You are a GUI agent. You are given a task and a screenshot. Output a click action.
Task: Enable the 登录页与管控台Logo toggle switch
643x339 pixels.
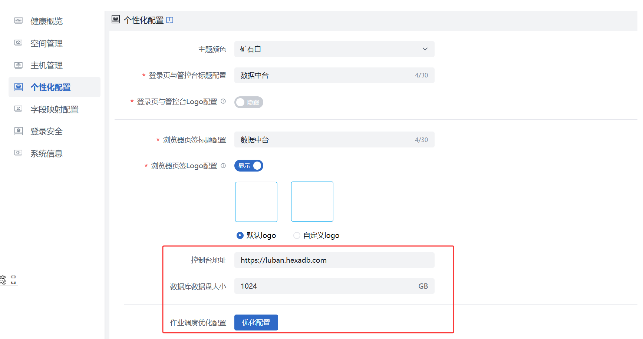(x=248, y=102)
